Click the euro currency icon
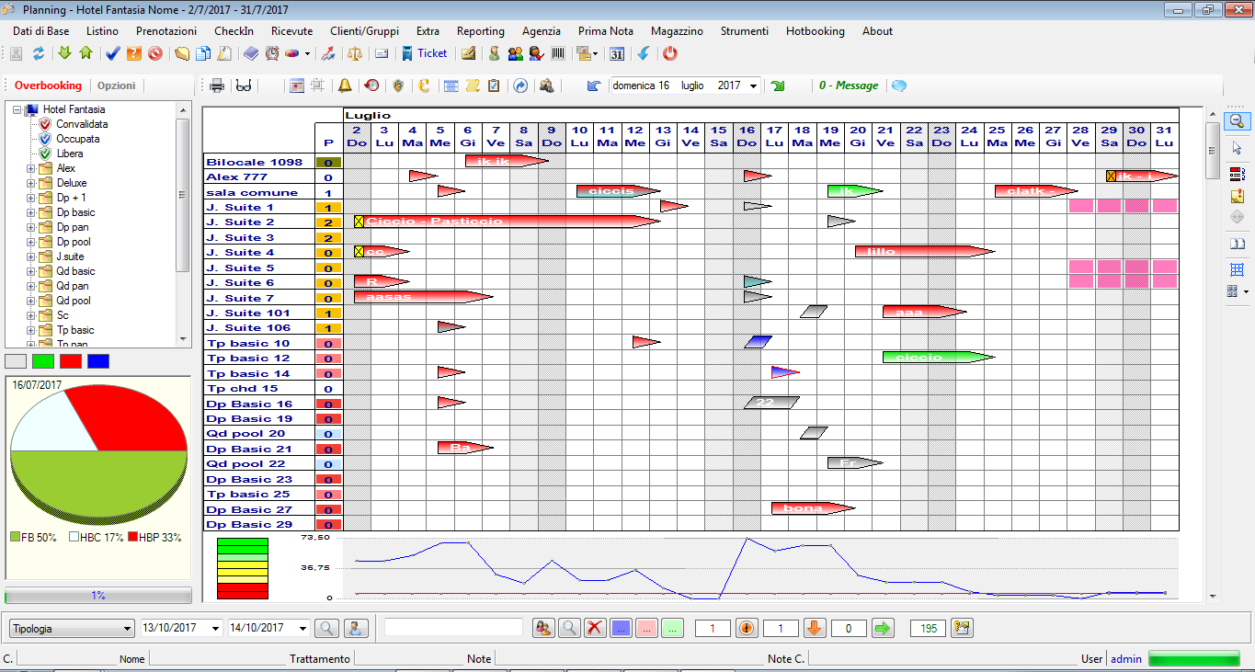Screen dimensions: 1255x672 click(x=424, y=85)
